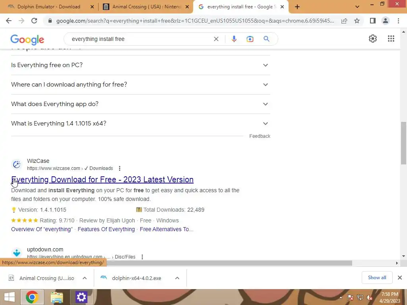
Task: Click the taskbar clock showing 7:58 PM
Action: point(390,297)
